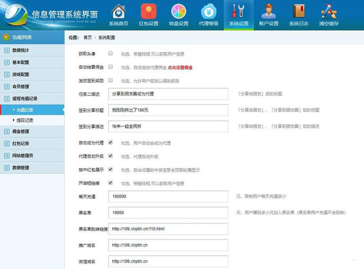
Task: Click the red 点击设置佣金 link
Action: (180, 68)
